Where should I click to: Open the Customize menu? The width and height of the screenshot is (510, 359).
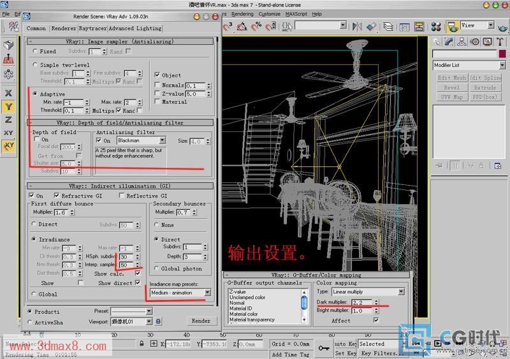269,14
